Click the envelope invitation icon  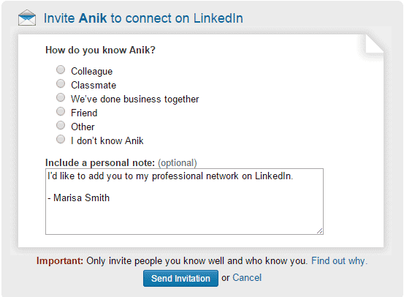27,18
